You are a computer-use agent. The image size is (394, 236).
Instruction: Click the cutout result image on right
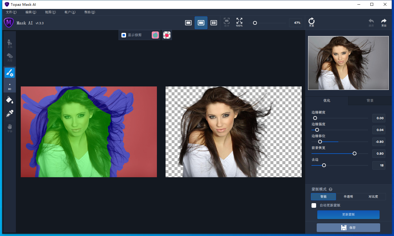point(234,132)
